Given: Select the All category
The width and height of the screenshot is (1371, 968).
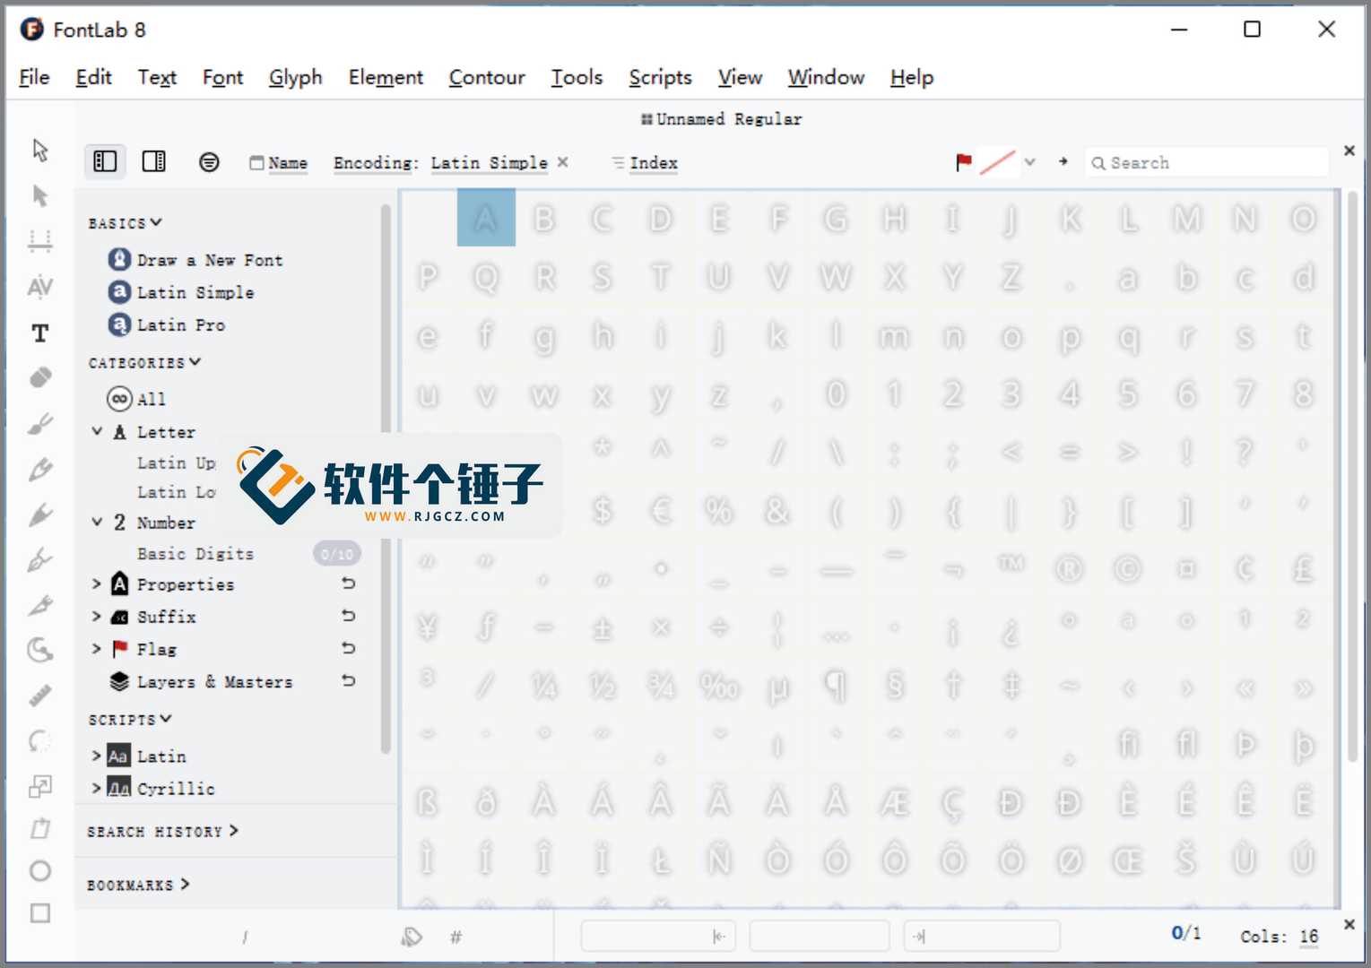Looking at the screenshot, I should (136, 399).
